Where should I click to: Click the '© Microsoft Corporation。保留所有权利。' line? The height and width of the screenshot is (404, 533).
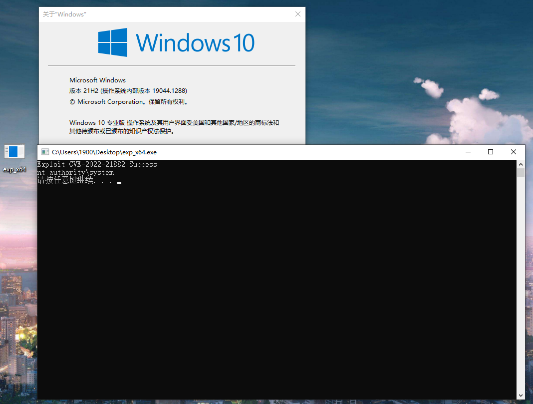pyautogui.click(x=129, y=102)
